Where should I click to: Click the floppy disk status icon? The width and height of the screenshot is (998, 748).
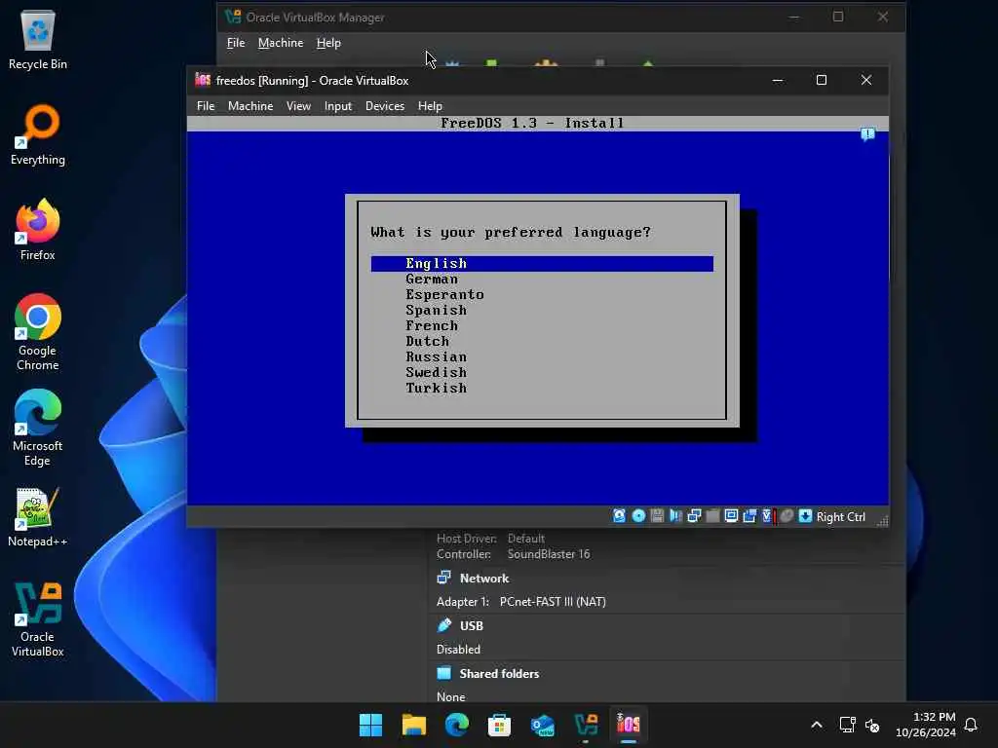657,516
